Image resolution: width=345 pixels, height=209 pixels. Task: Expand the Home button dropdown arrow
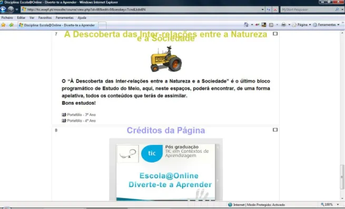pyautogui.click(x=252, y=25)
